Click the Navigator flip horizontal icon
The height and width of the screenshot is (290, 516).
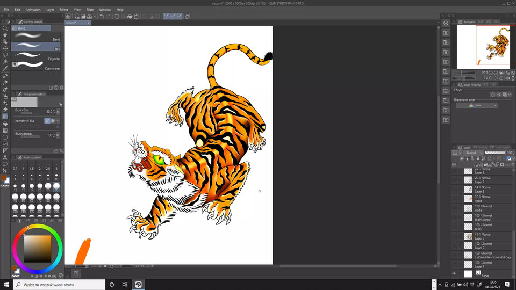click(x=507, y=78)
